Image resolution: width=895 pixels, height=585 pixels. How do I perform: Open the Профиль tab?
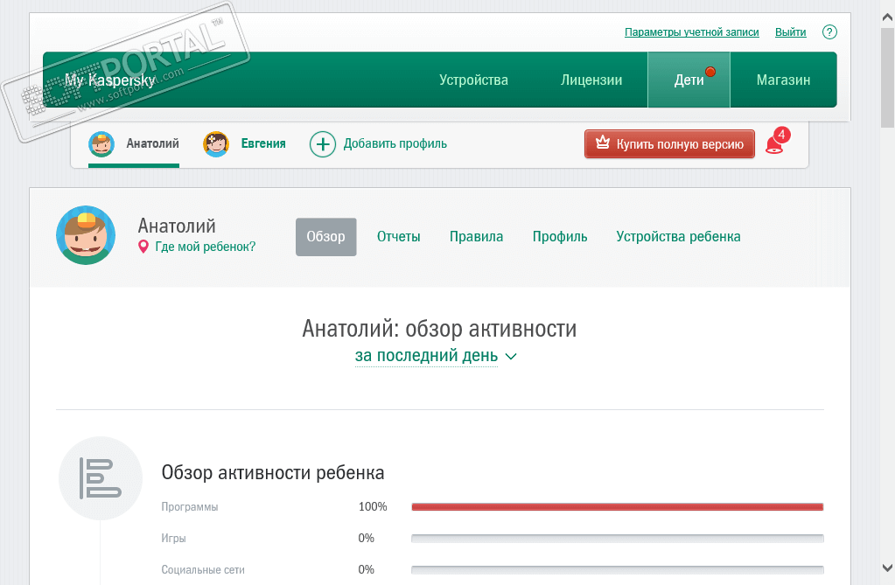[560, 237]
